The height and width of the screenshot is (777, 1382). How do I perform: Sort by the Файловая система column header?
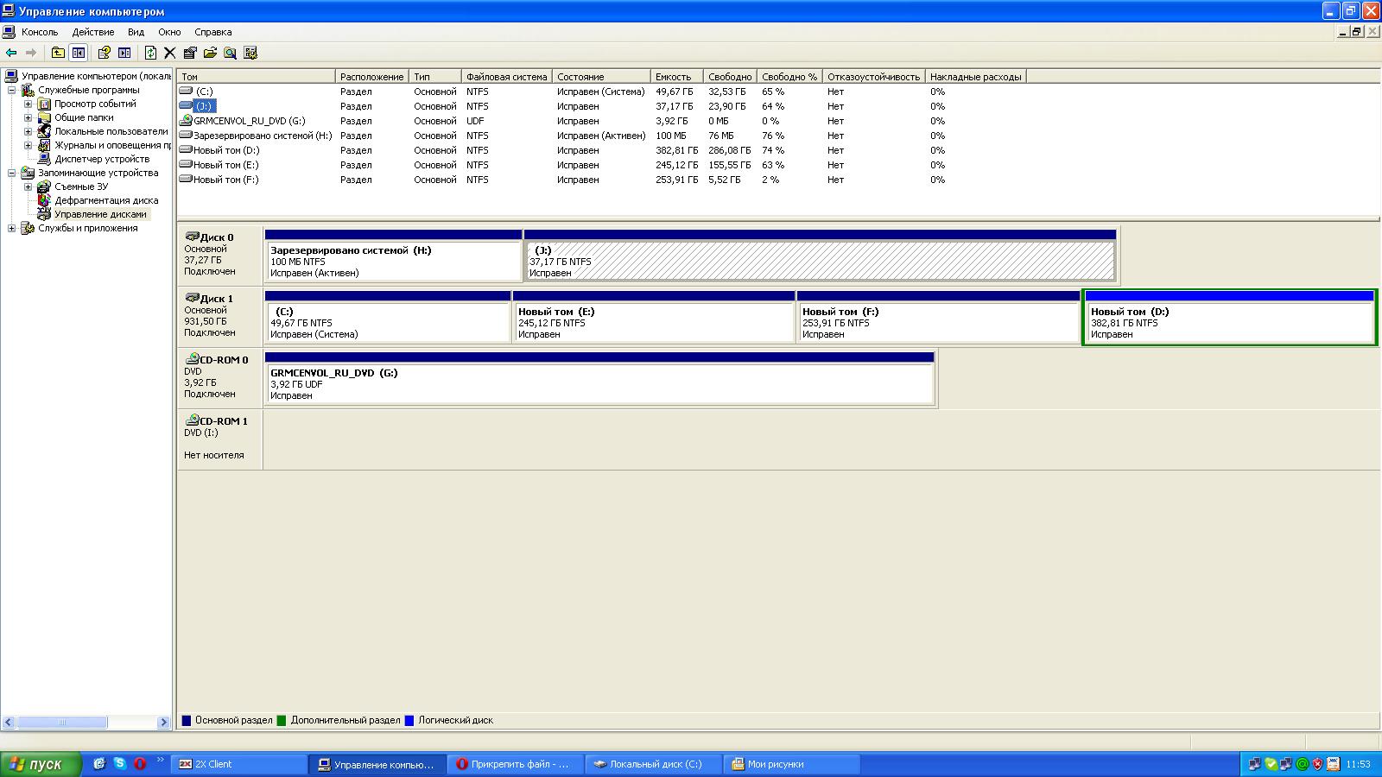(x=506, y=77)
